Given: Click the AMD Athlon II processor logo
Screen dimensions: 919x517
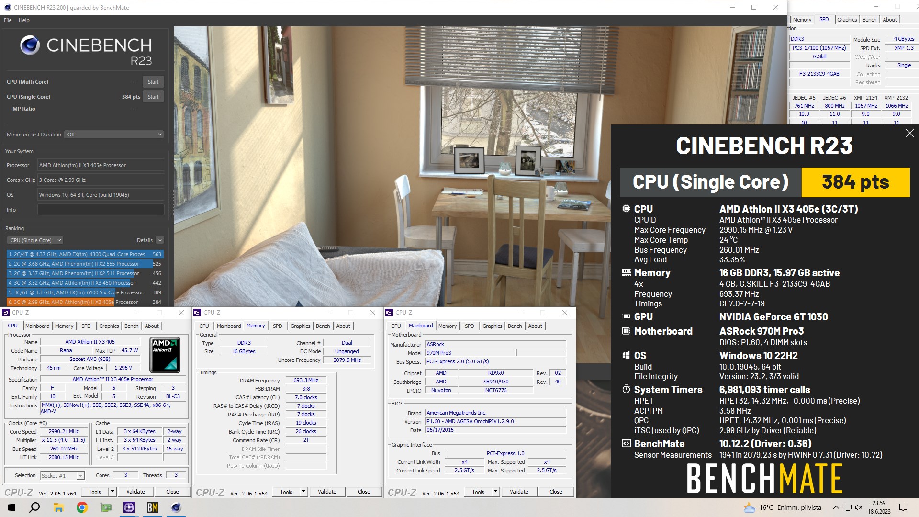Looking at the screenshot, I should [165, 355].
